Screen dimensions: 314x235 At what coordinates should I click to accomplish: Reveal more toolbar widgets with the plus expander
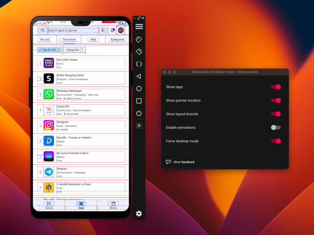pos(139,125)
